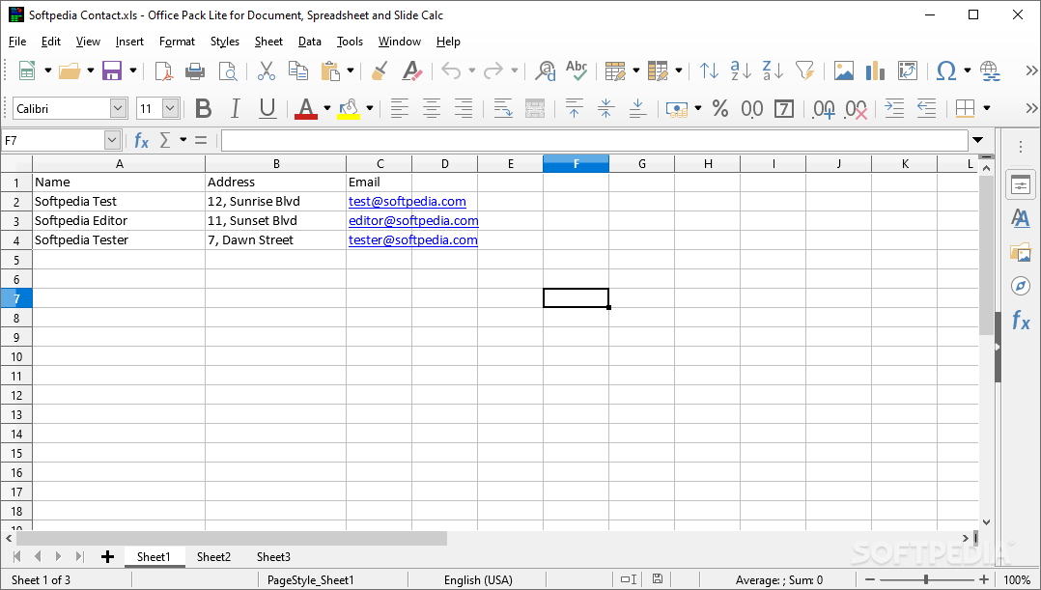1041x590 pixels.
Task: Click the Clear Direct Formatting icon
Action: [x=411, y=70]
